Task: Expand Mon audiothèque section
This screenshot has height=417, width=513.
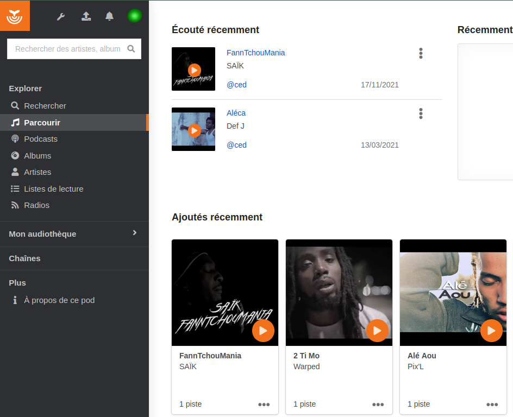Action: pyautogui.click(x=74, y=234)
